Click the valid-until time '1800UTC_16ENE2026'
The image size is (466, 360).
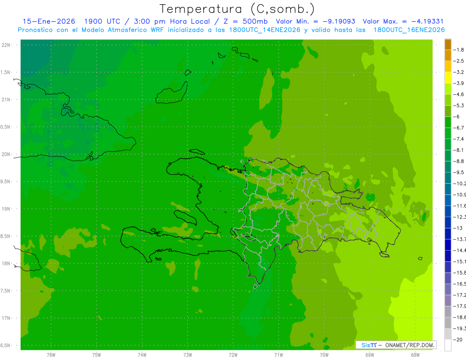(x=409, y=30)
